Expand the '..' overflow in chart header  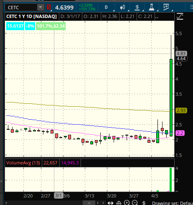tap(157, 17)
